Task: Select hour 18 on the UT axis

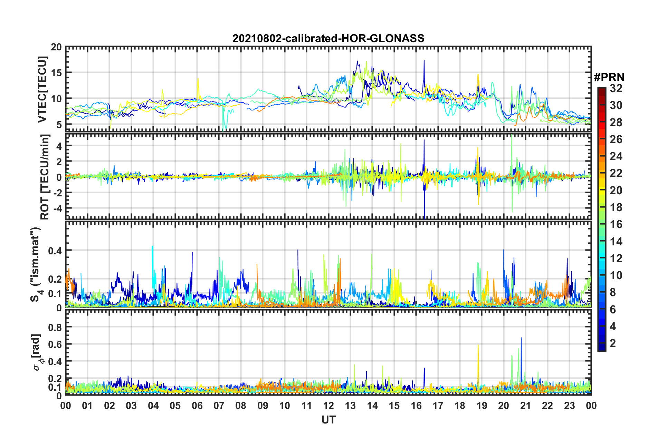Action: click(460, 405)
